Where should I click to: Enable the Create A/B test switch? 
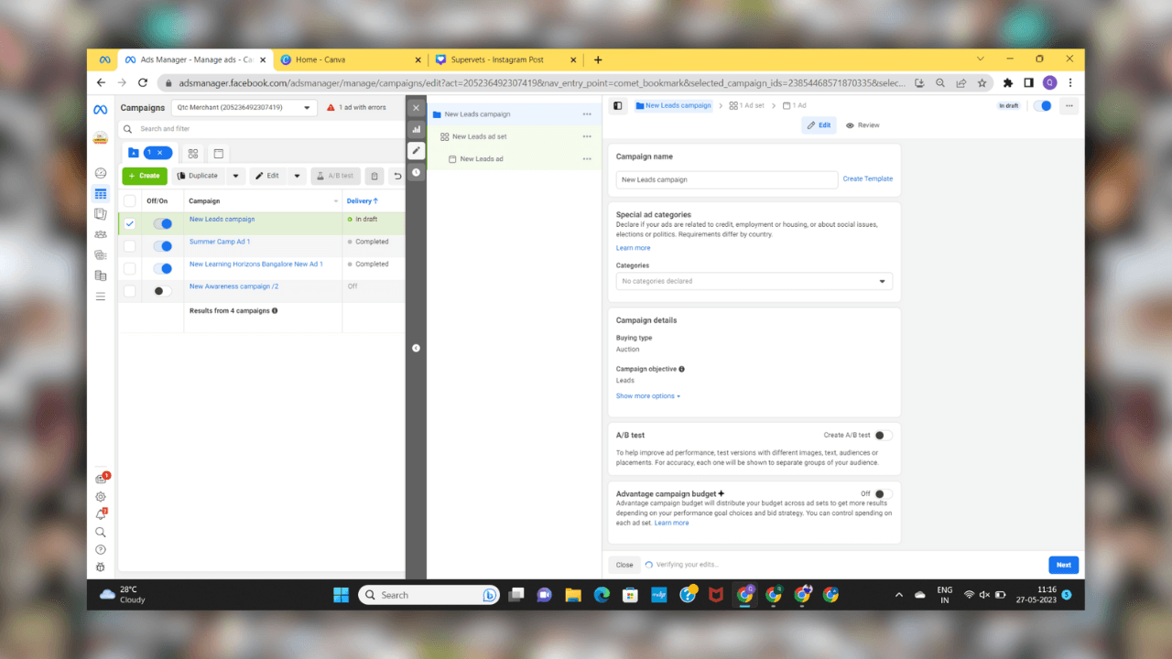[883, 436]
